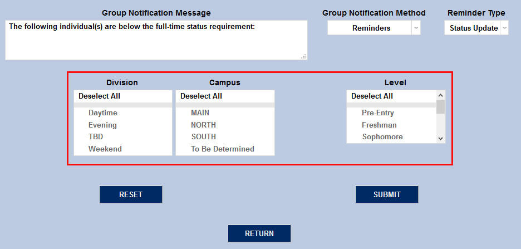Viewport: 521px width, 249px height.
Task: Deselect all in the Campus list
Action: (201, 96)
